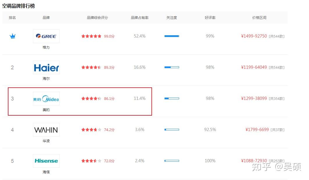The width and height of the screenshot is (309, 180).
Task: Click the 3.6% market share value
Action: pyautogui.click(x=140, y=130)
